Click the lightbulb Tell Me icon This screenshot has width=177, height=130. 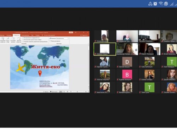click(42, 35)
